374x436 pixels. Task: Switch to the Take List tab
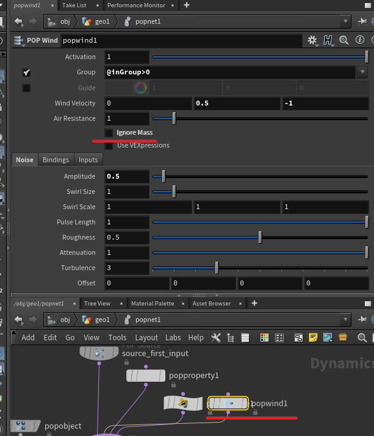(74, 5)
